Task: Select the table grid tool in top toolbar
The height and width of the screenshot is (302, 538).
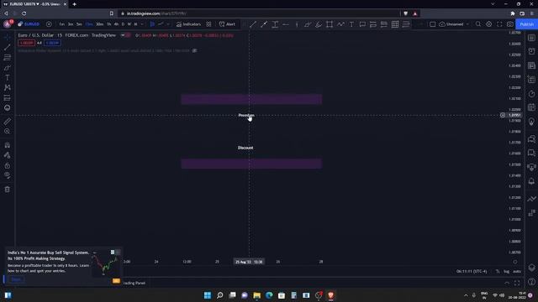Action: tap(395, 24)
